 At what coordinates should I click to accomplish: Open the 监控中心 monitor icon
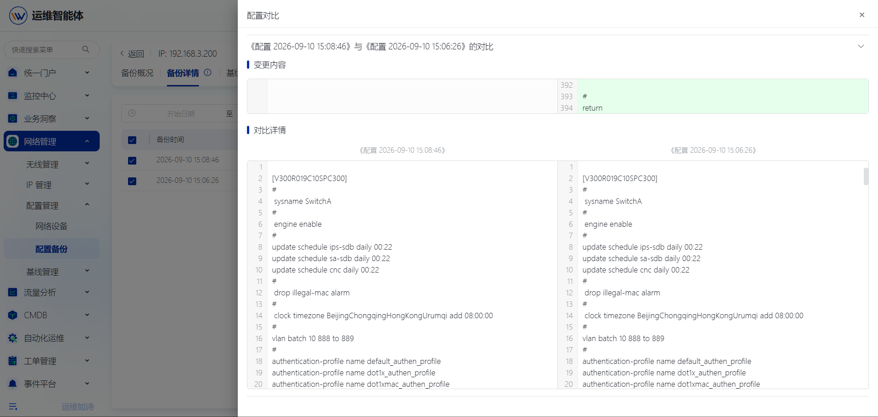[x=13, y=96]
